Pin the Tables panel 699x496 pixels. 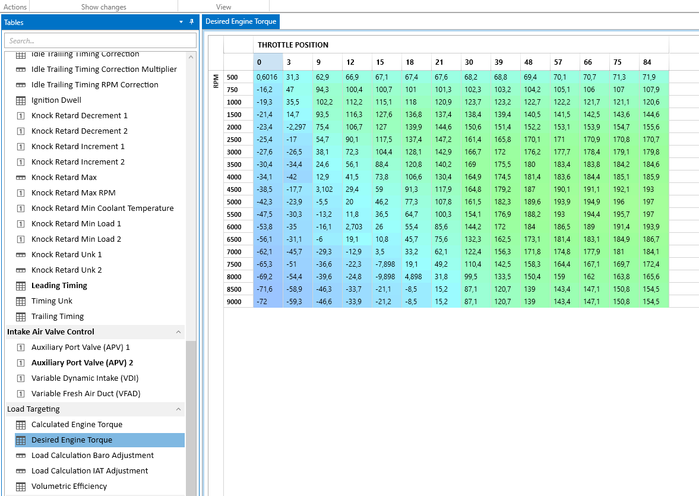192,22
